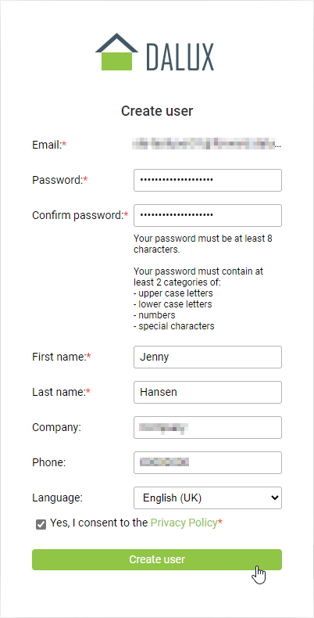
Task: Click the Last name field containing Hansen
Action: (x=208, y=392)
